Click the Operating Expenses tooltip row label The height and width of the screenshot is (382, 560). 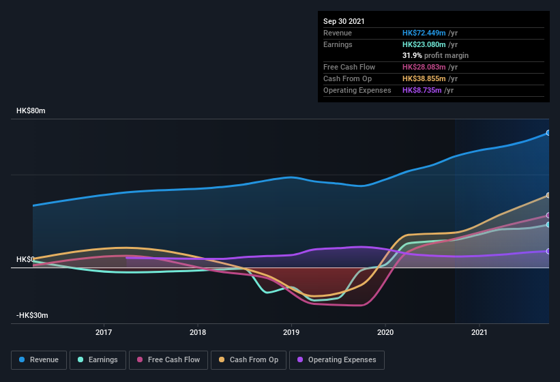[357, 90]
